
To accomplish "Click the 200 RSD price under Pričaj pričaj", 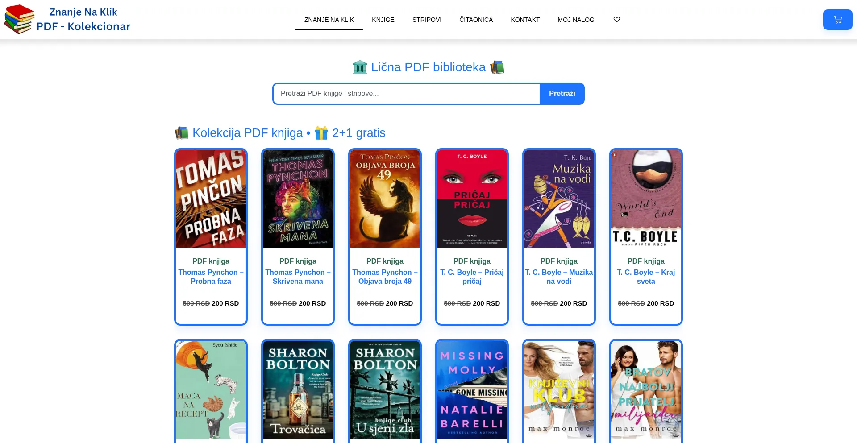I will point(487,303).
